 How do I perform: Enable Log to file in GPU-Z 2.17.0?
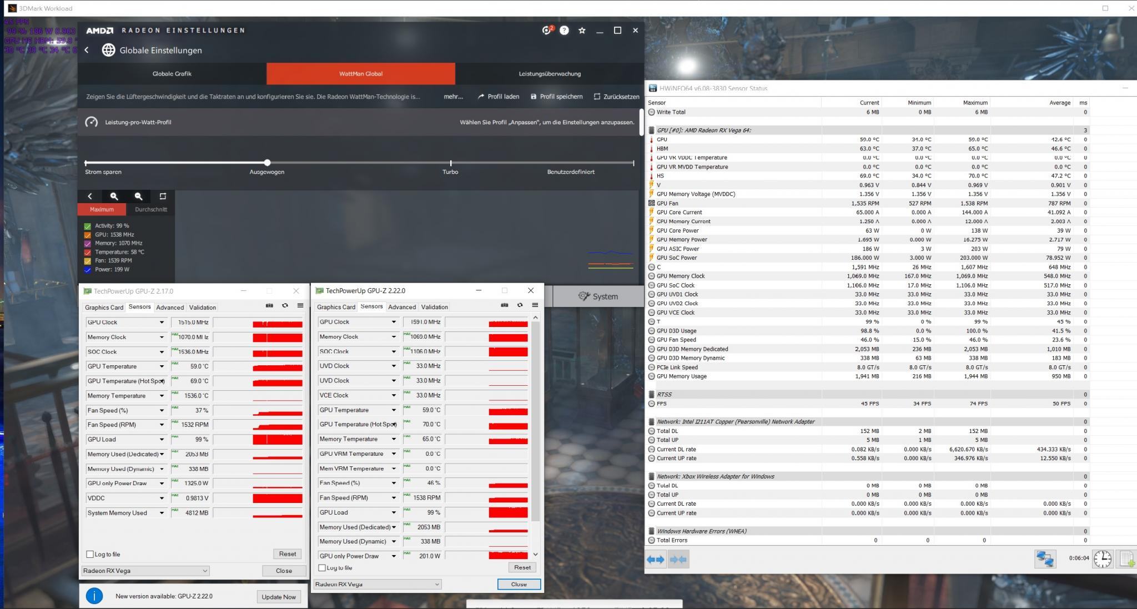(90, 554)
